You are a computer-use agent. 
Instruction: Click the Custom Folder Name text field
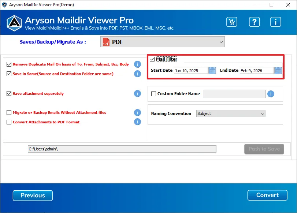[234, 94]
